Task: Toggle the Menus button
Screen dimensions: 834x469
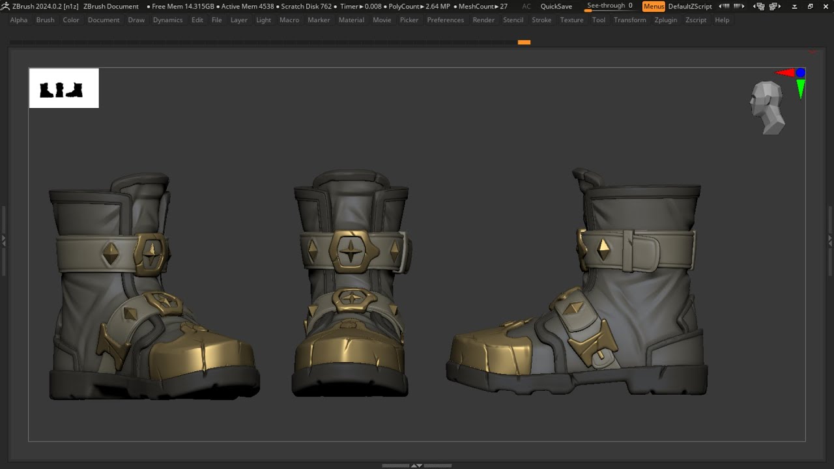Action: 654,7
